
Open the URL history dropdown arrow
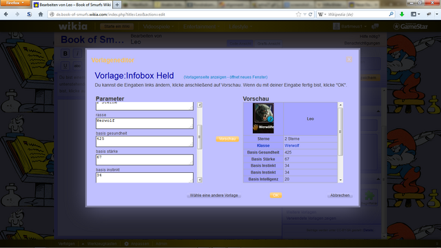305,14
